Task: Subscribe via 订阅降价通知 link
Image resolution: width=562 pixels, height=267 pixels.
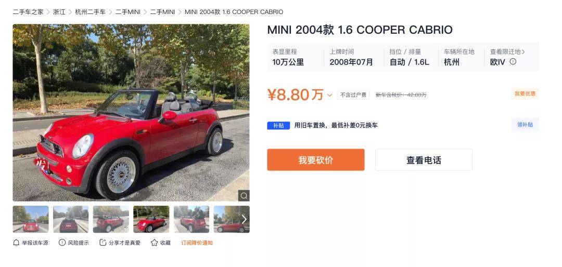Action: click(197, 243)
